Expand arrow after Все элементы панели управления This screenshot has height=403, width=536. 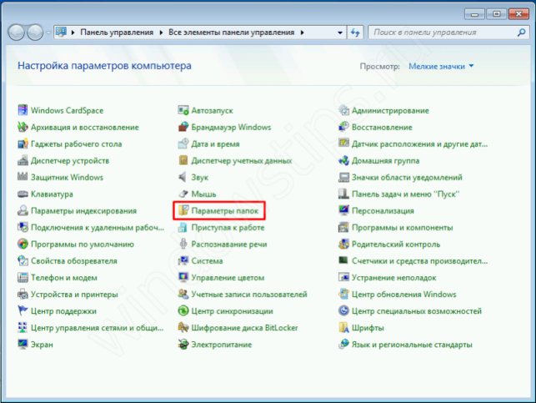[303, 33]
